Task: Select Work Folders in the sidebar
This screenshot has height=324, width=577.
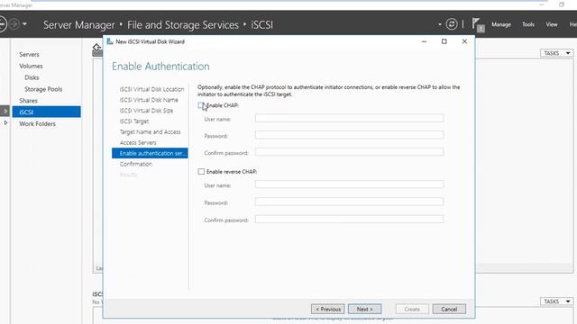Action: [x=37, y=124]
